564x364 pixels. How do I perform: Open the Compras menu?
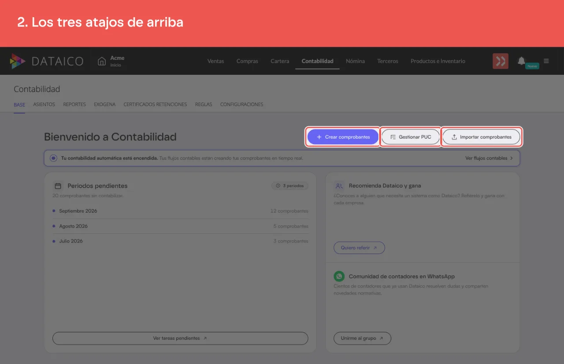click(247, 61)
